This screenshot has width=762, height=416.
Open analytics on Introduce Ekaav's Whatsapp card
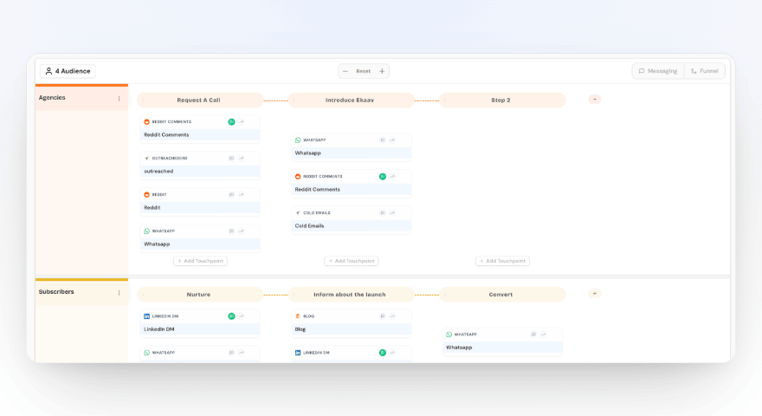[x=392, y=140]
